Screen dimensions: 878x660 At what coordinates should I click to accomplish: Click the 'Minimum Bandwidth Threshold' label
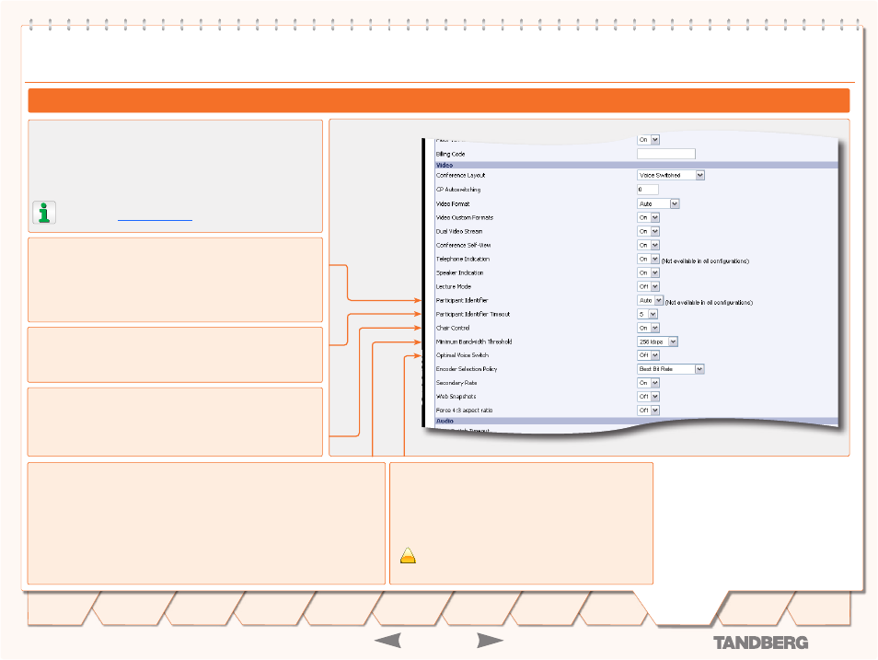point(474,342)
